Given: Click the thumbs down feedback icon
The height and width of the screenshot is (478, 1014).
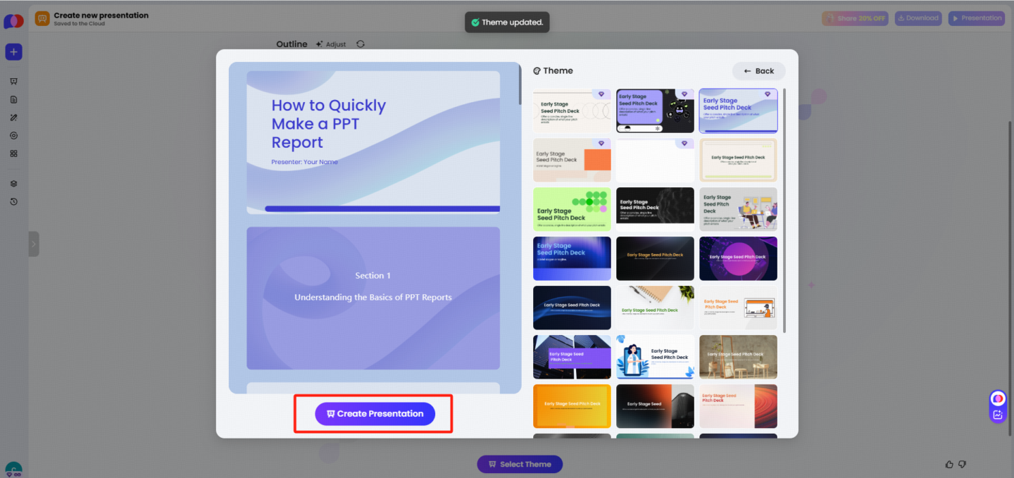Looking at the screenshot, I should 963,464.
